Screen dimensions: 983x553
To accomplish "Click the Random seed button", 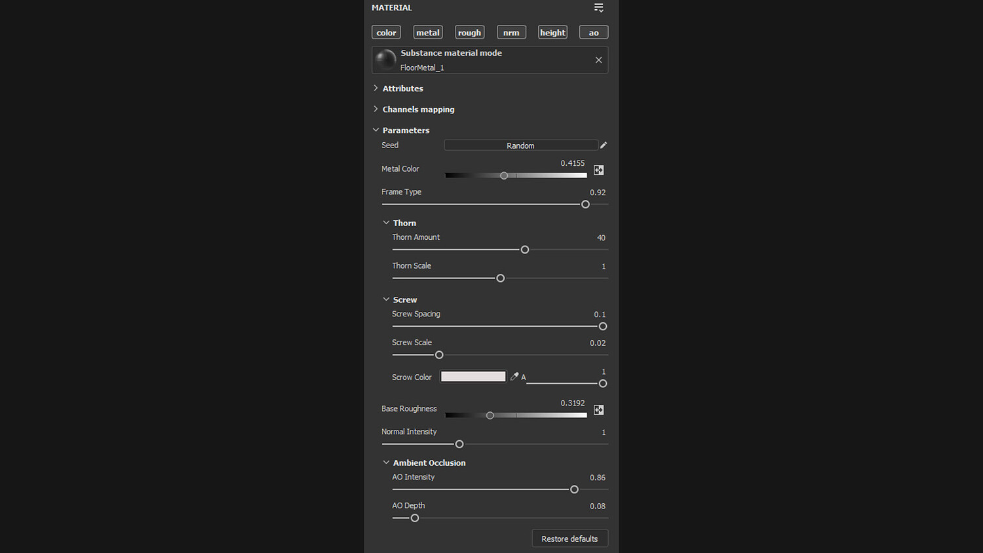I will (x=520, y=145).
